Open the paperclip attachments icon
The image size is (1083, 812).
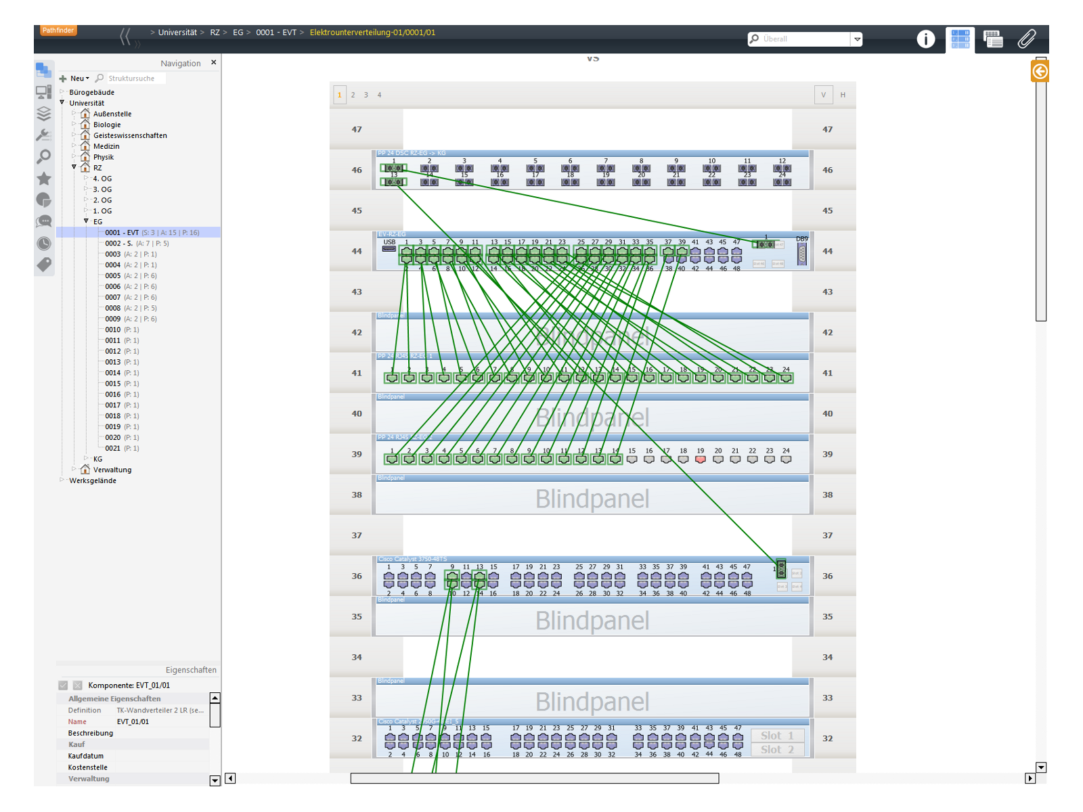pos(1027,39)
